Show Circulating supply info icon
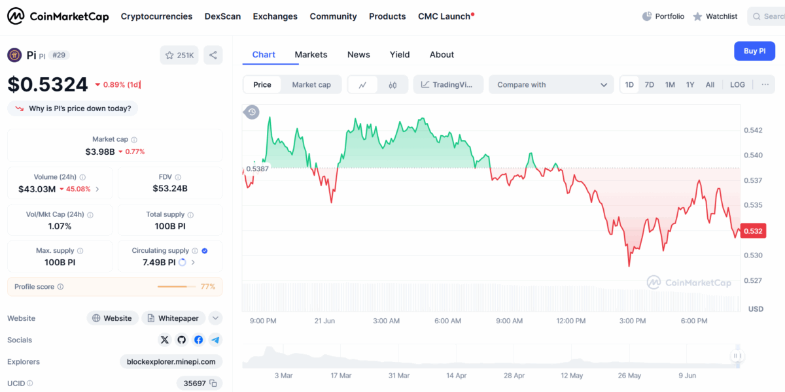Image resolution: width=785 pixels, height=392 pixels. click(x=195, y=251)
